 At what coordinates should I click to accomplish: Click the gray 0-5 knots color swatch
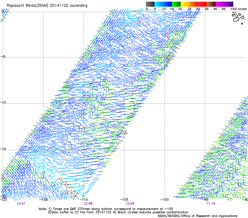pyautogui.click(x=150, y=4)
